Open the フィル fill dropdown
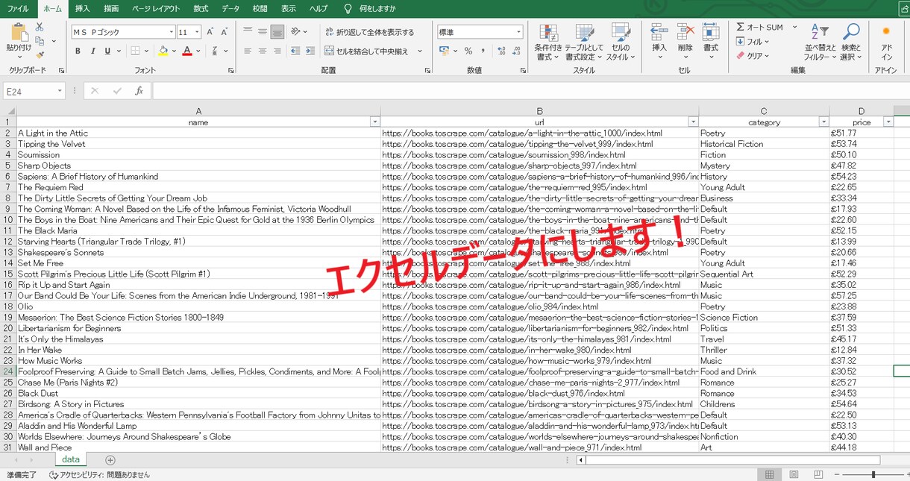The image size is (910, 481). point(752,42)
